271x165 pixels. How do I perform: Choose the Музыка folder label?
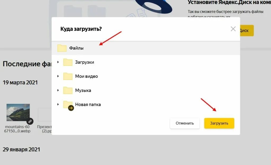83,90
